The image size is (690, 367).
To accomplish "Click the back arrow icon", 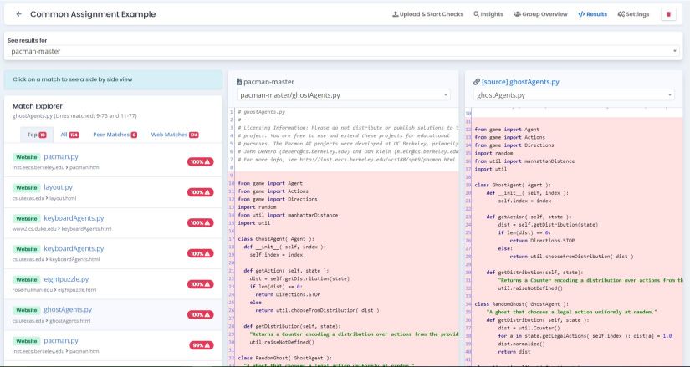I will point(18,14).
